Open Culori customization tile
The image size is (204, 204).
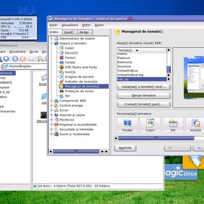tap(150, 125)
